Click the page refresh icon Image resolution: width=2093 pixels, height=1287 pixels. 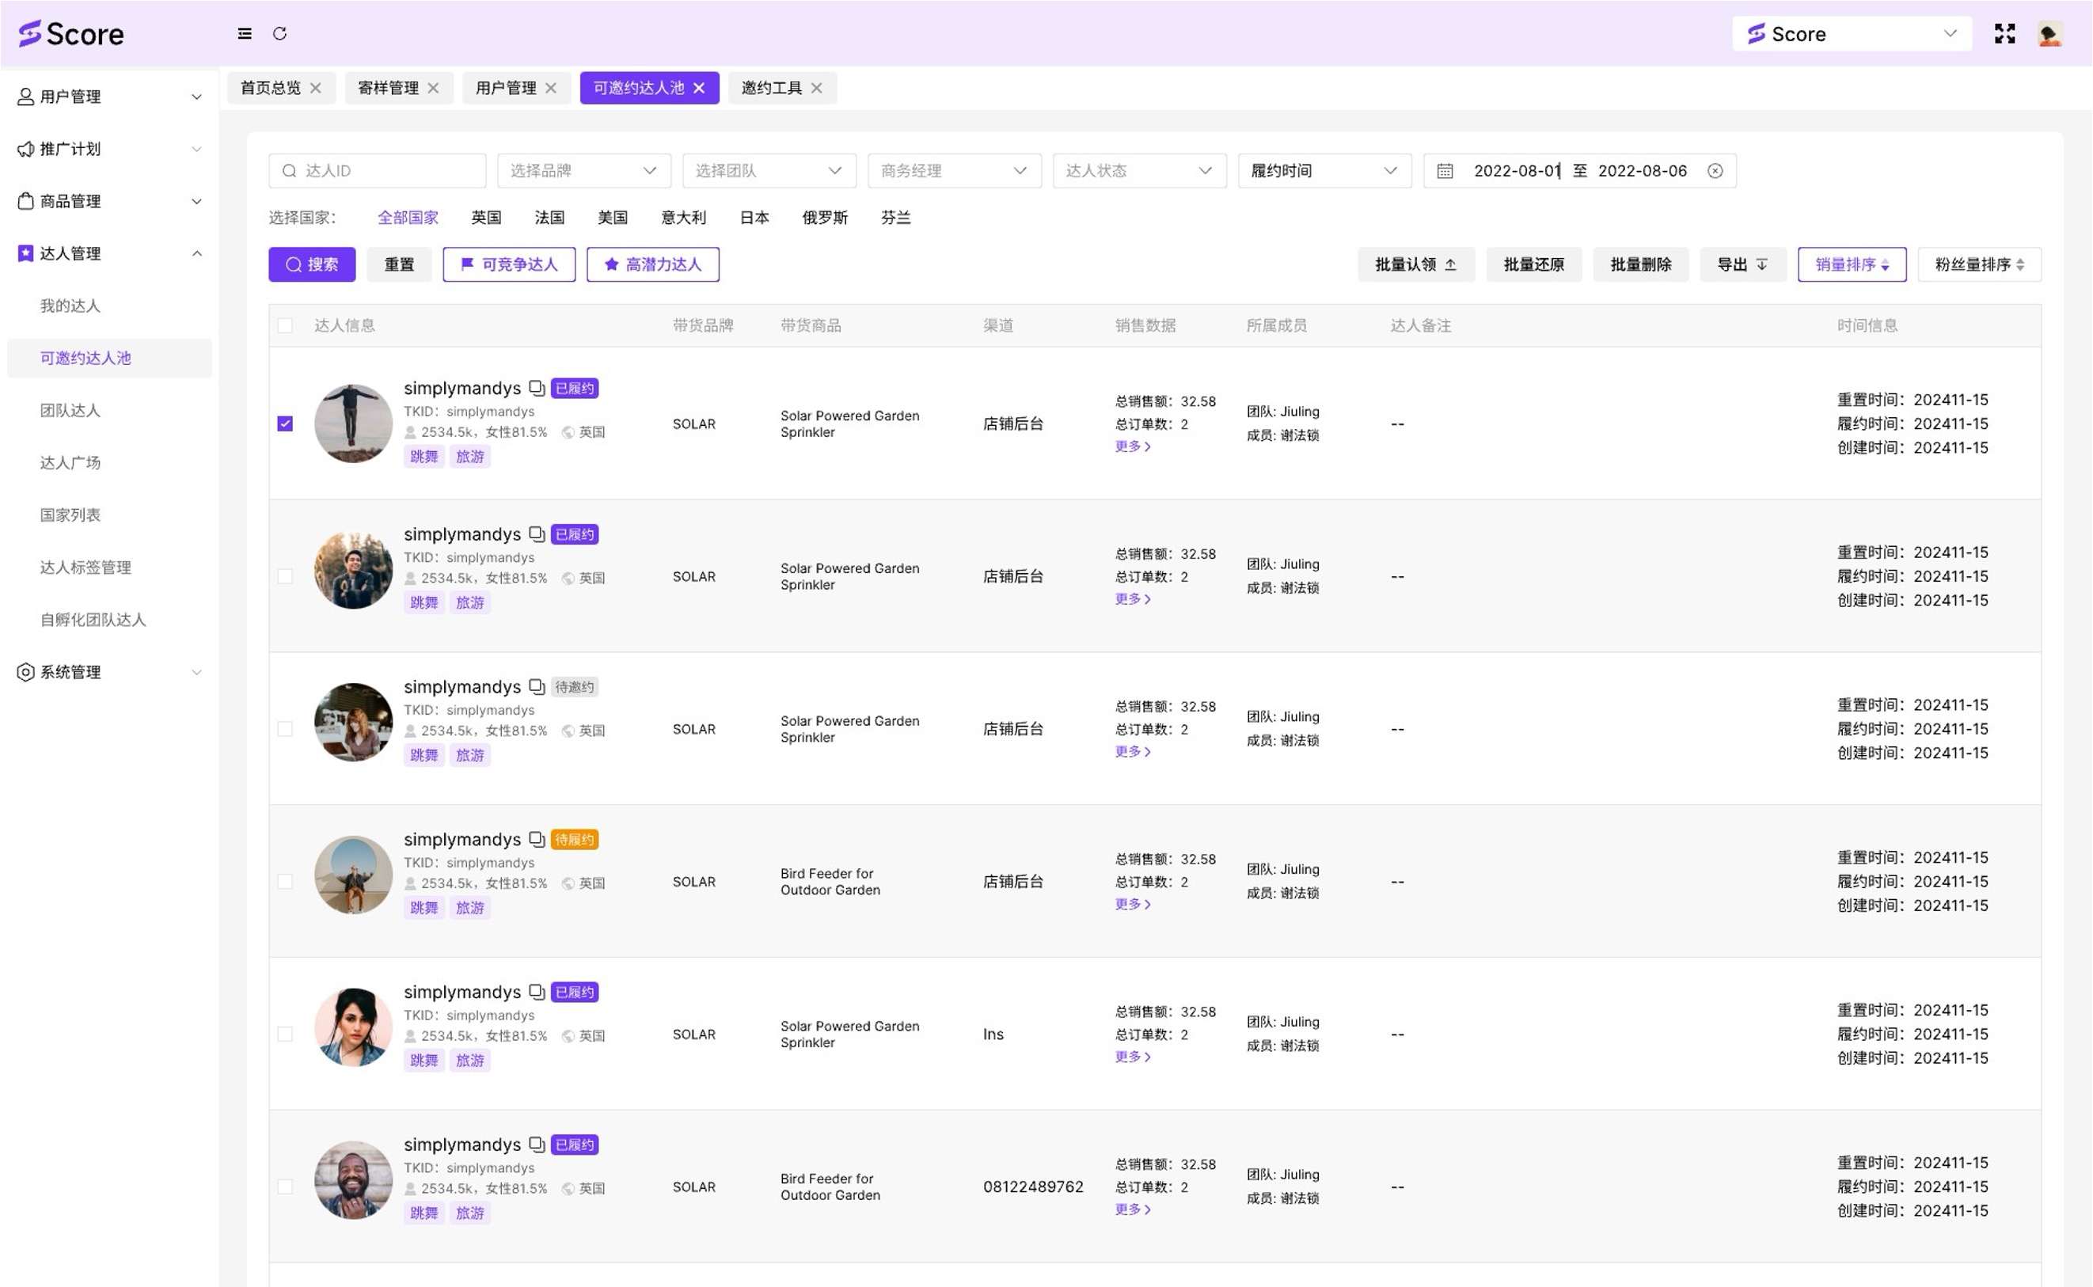coord(281,33)
